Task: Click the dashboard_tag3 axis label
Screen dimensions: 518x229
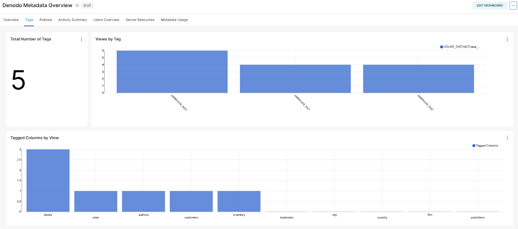Action: [x=179, y=102]
